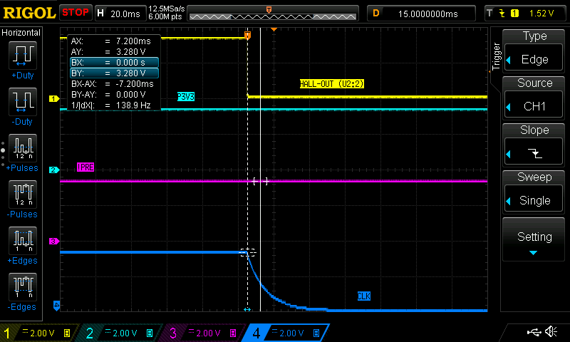The width and height of the screenshot is (570, 342).
Task: Click the vertical Trigger menu tab
Action: (496, 56)
